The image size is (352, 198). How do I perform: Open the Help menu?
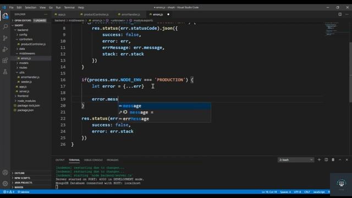tap(81, 7)
